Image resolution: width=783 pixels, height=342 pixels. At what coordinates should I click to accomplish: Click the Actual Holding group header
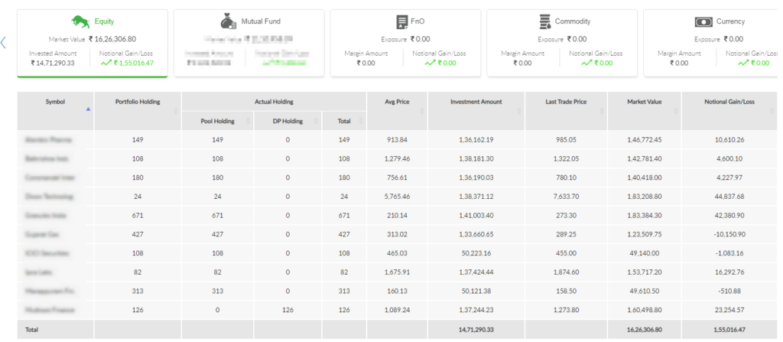click(x=275, y=102)
